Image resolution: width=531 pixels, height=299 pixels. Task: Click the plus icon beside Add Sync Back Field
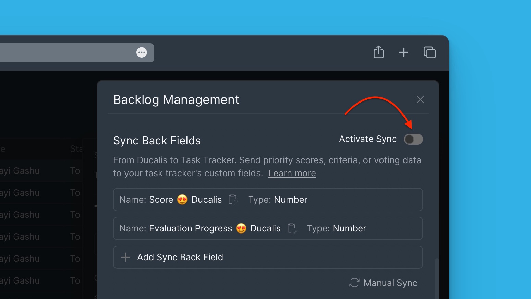[x=125, y=257]
